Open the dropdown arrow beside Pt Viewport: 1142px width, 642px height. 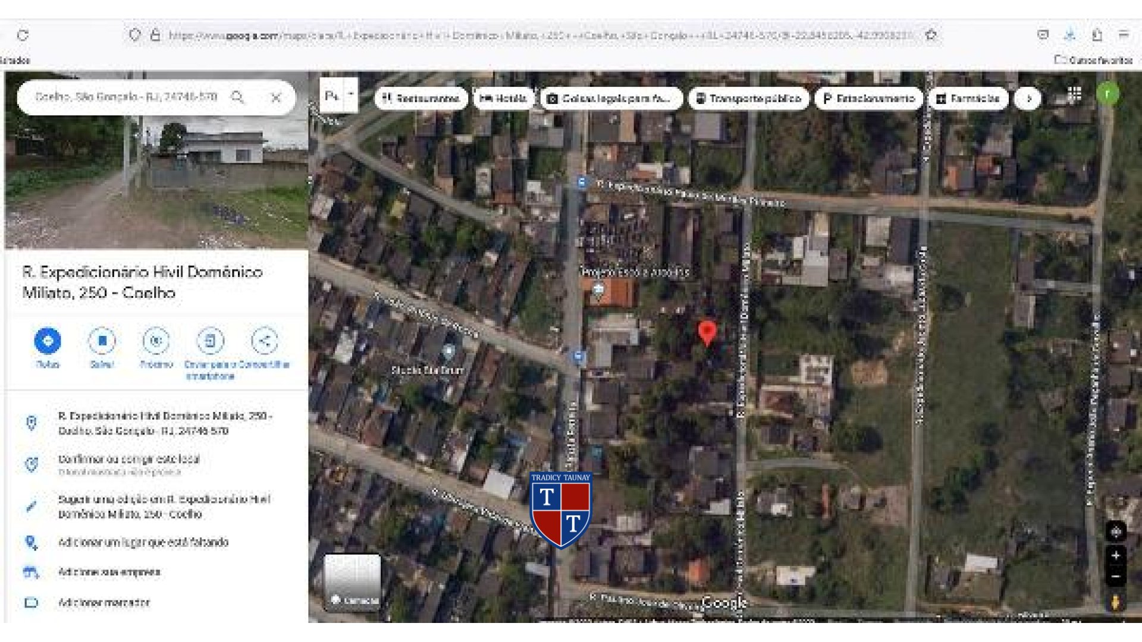[351, 95]
